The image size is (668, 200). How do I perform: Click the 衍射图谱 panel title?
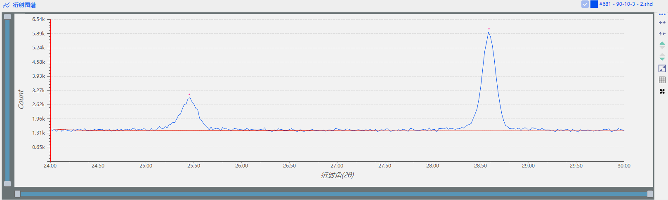click(x=24, y=5)
